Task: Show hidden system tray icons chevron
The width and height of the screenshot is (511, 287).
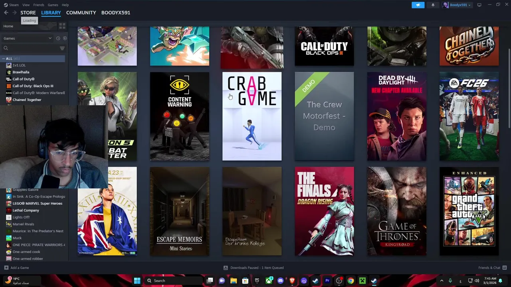Action: (442, 281)
